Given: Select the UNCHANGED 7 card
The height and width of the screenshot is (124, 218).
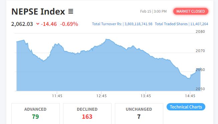Looking at the screenshot, I should pyautogui.click(x=139, y=113).
